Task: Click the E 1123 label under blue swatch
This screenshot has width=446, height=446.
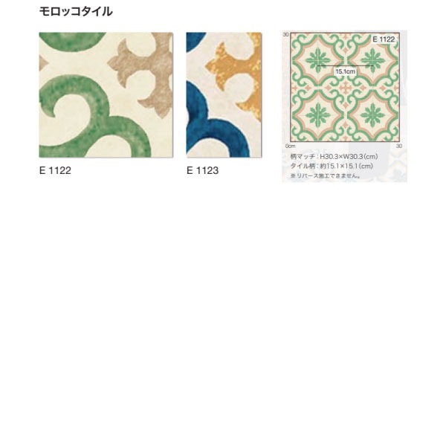Action: (202, 170)
